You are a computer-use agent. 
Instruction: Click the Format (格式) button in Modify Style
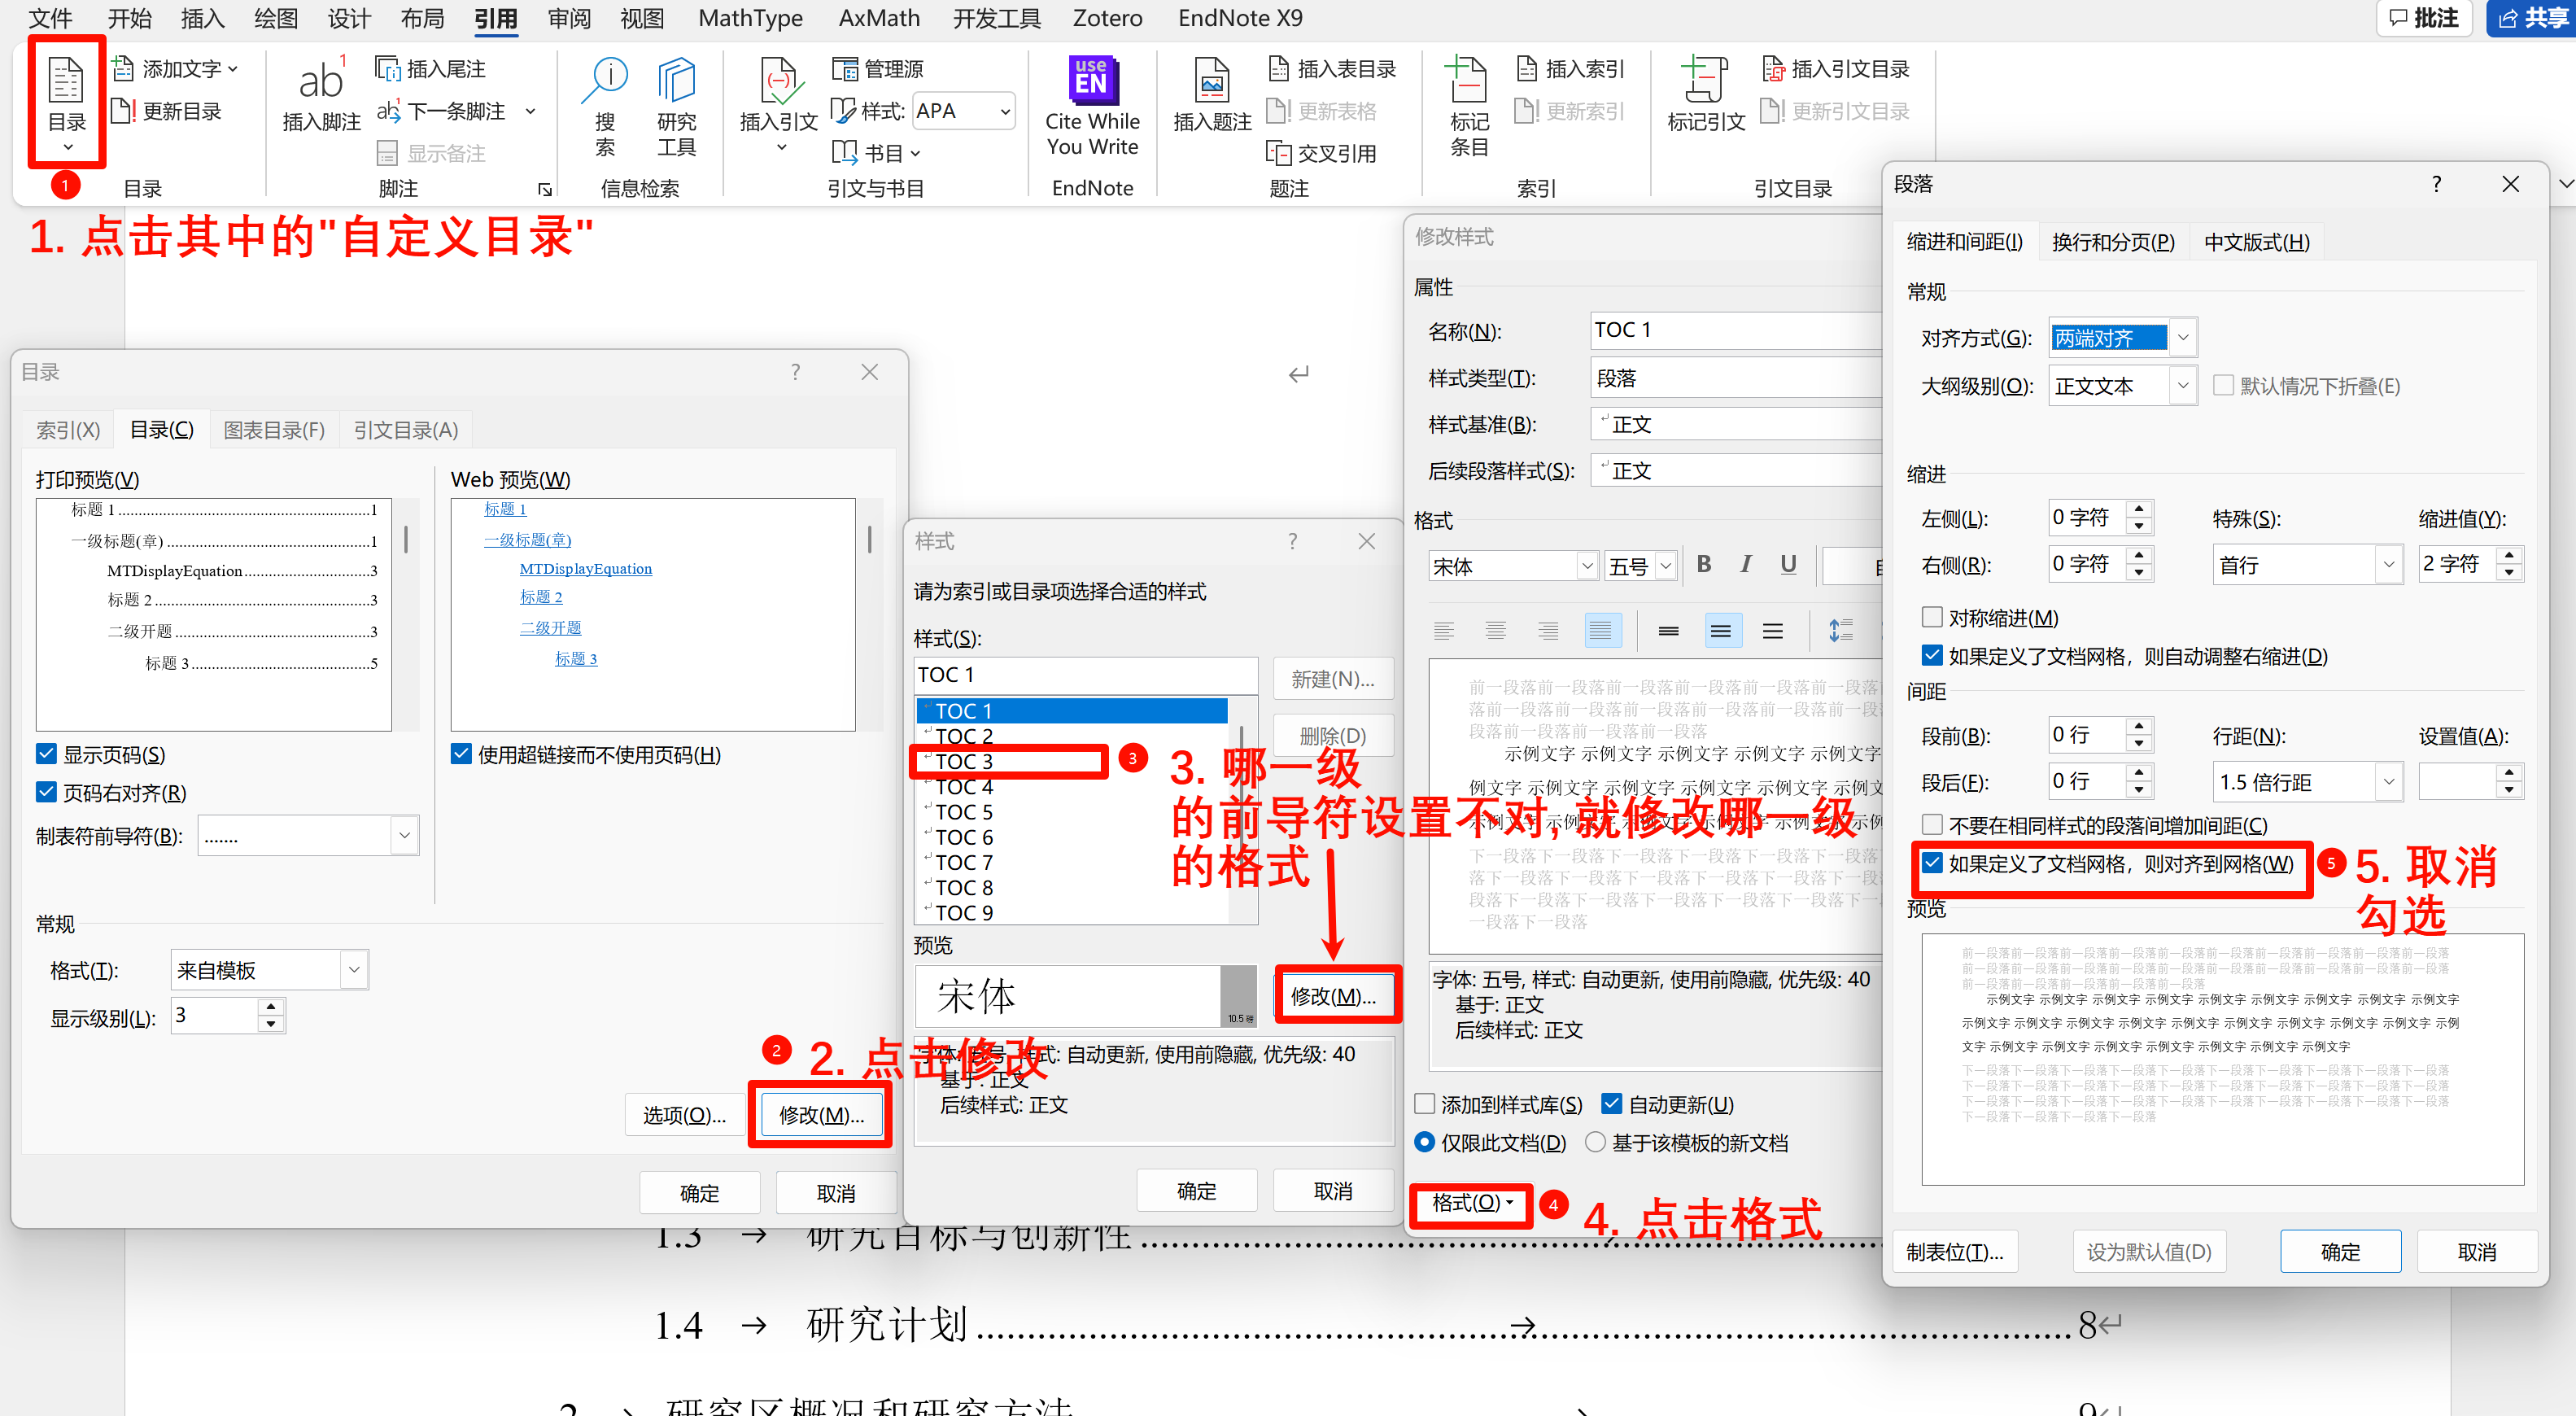point(1471,1203)
